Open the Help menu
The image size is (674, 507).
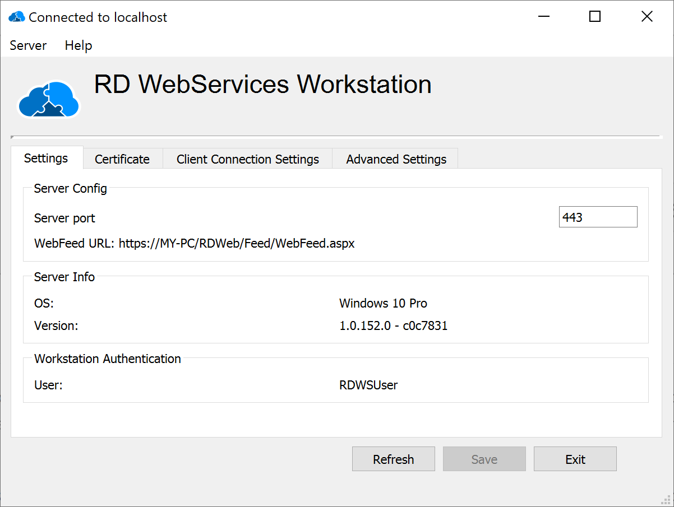(79, 46)
